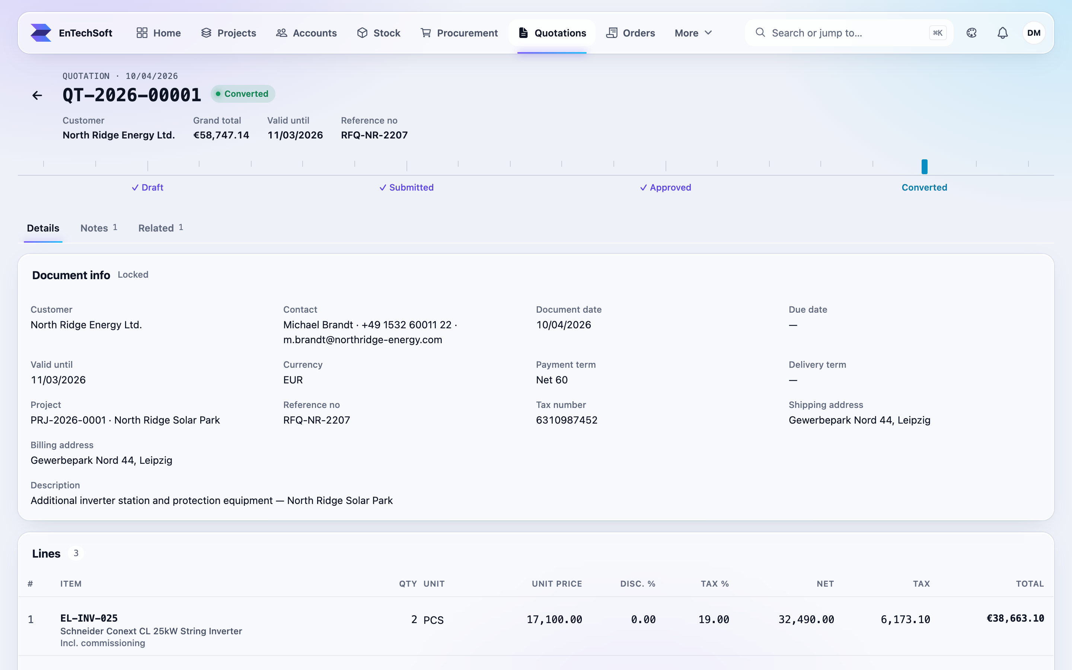Screen dimensions: 1072x670
Task: Click the UNIT PRICE column header
Action: tap(557, 584)
